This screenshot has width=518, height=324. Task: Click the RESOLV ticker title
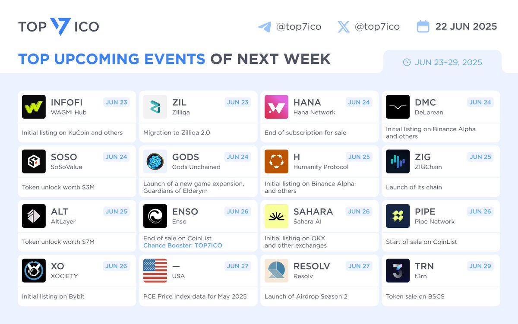tap(312, 266)
